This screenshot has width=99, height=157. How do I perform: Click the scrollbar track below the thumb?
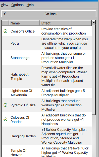[94, 136]
